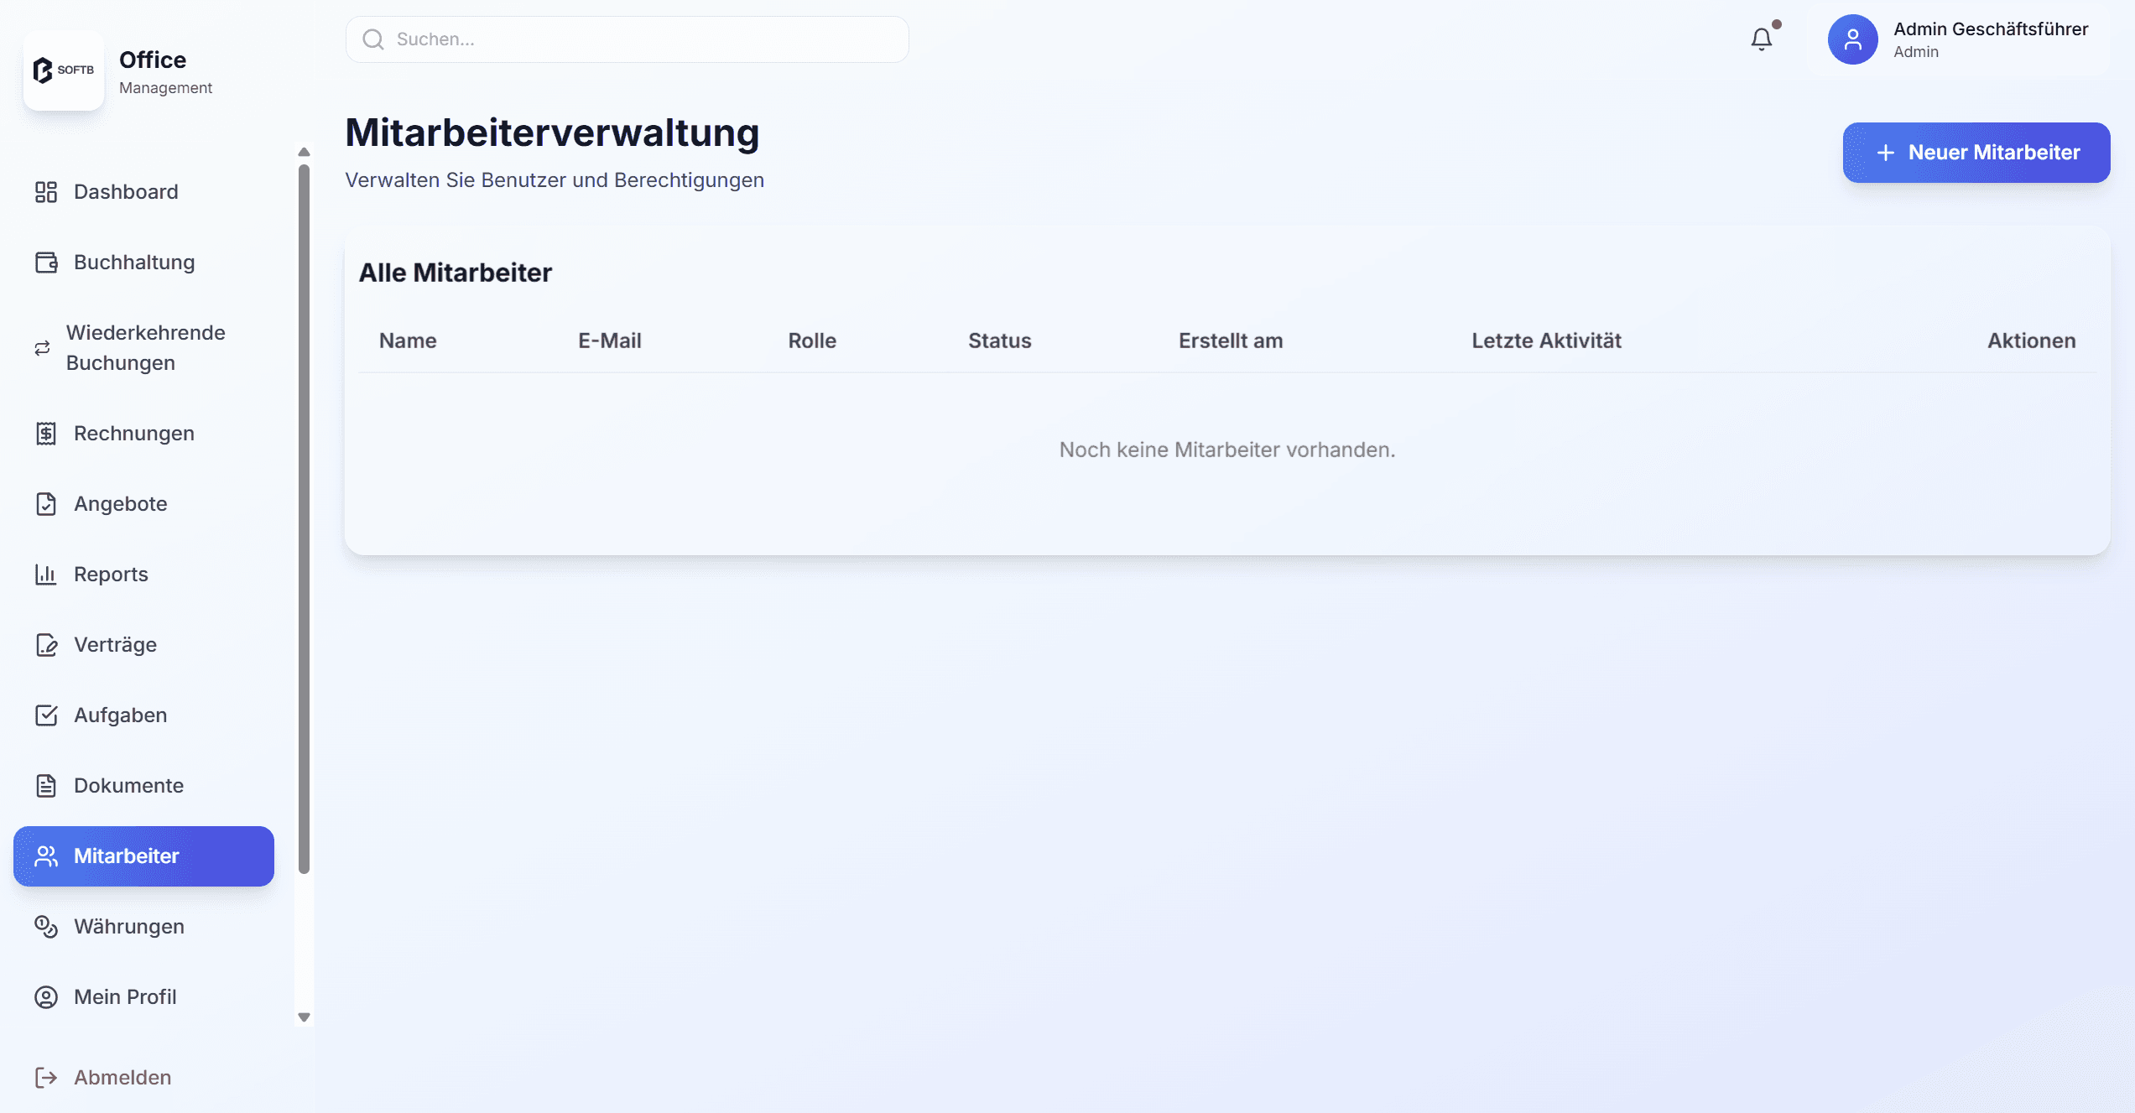Click the Buchhaltung wallet icon
Image resolution: width=2135 pixels, height=1113 pixels.
click(46, 263)
